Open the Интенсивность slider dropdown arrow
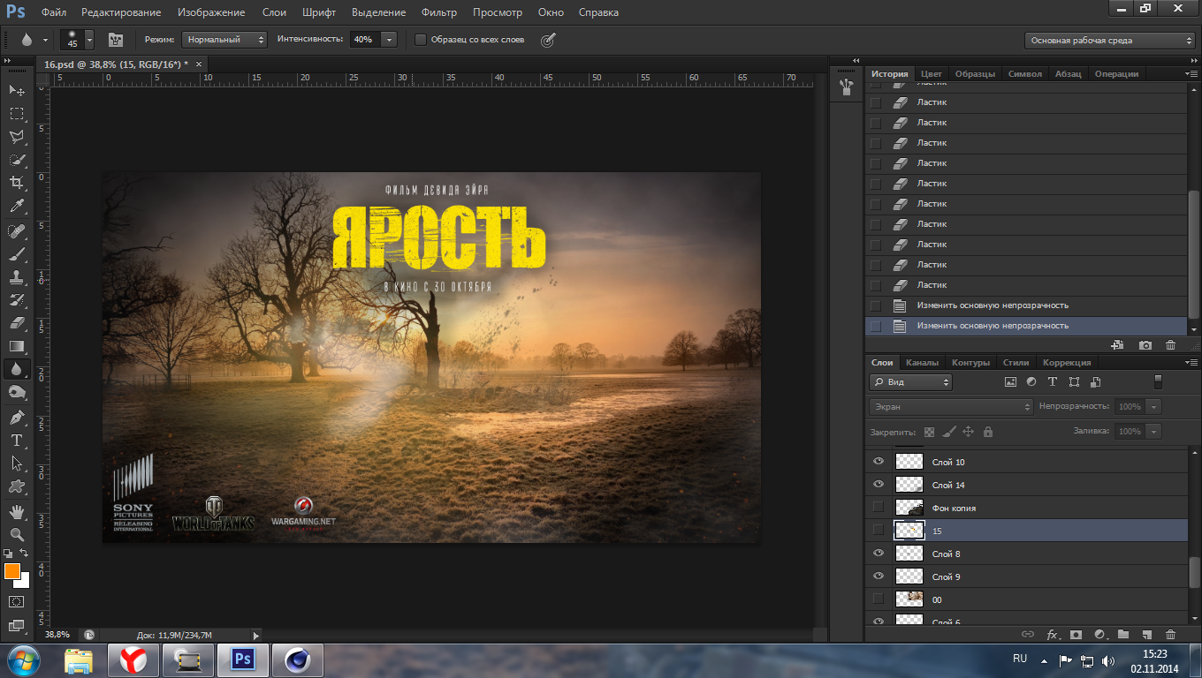This screenshot has width=1202, height=678. [x=389, y=40]
